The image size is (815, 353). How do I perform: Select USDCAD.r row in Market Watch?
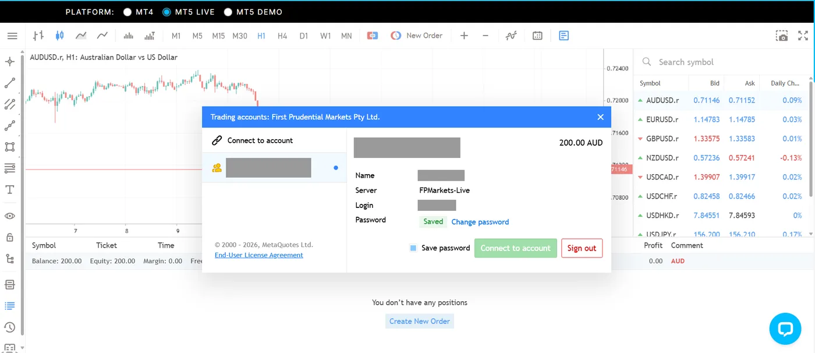(x=721, y=177)
